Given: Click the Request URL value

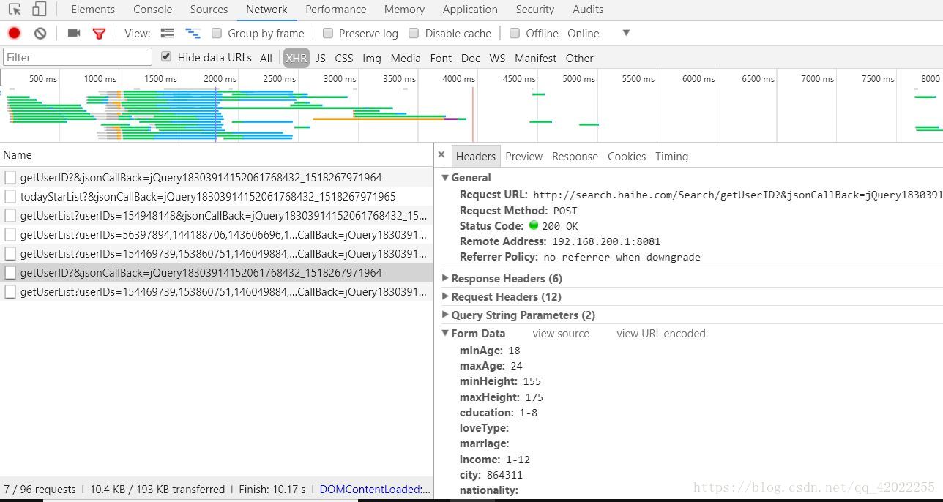Looking at the screenshot, I should [737, 195].
